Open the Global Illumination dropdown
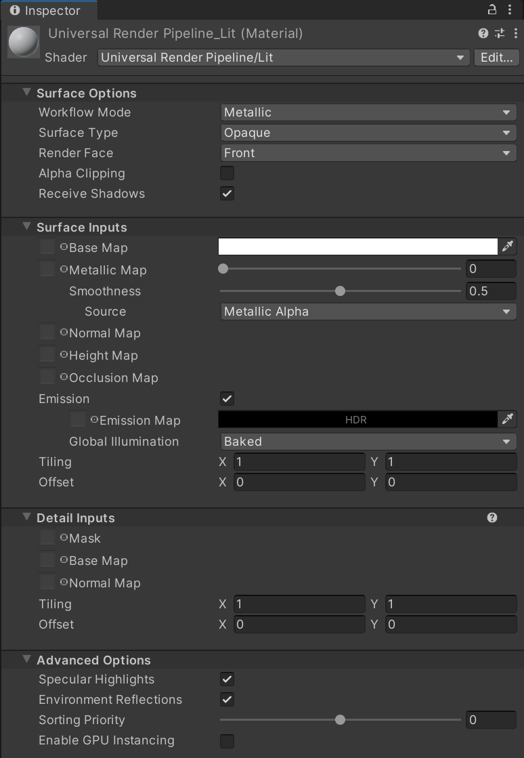 368,442
